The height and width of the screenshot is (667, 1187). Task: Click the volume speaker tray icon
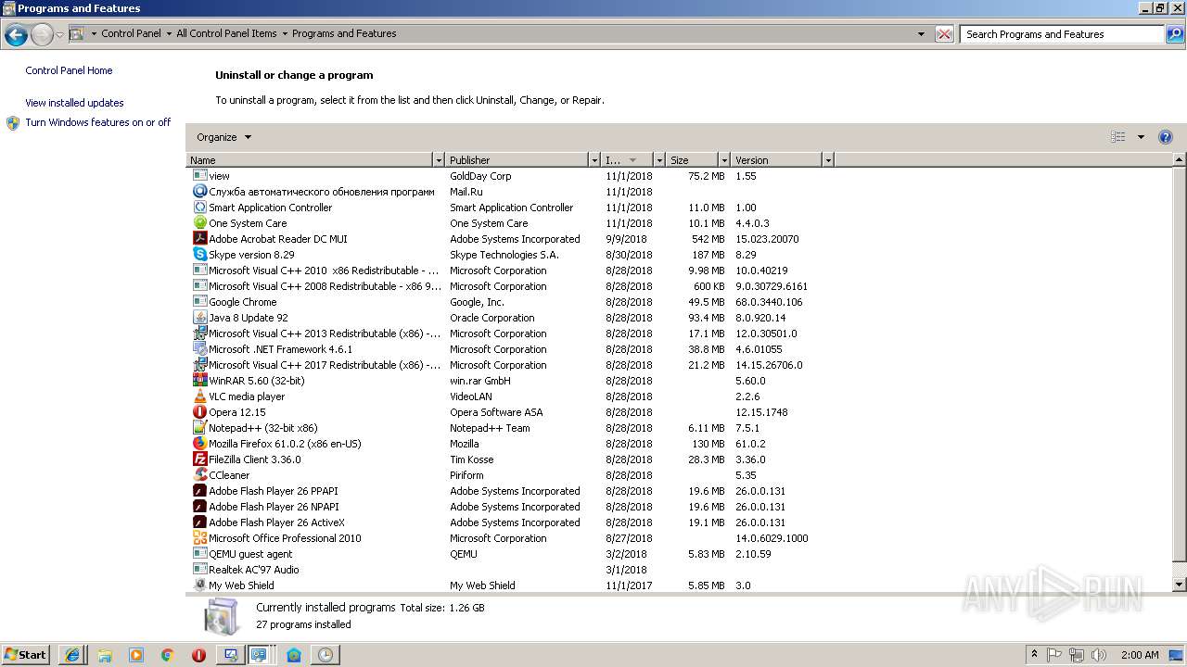click(x=1098, y=655)
